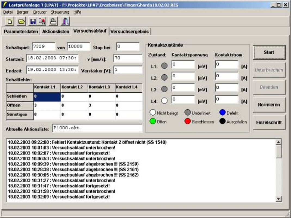
Task: Print using the printer toolbar icon
Action: tap(53, 22)
